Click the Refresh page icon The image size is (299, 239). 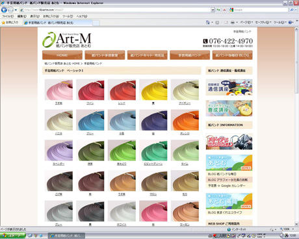[218, 10]
